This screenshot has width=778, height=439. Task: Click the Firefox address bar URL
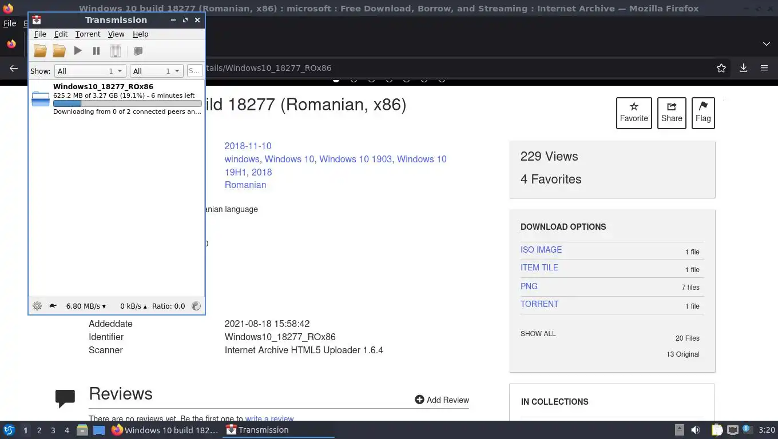click(269, 68)
